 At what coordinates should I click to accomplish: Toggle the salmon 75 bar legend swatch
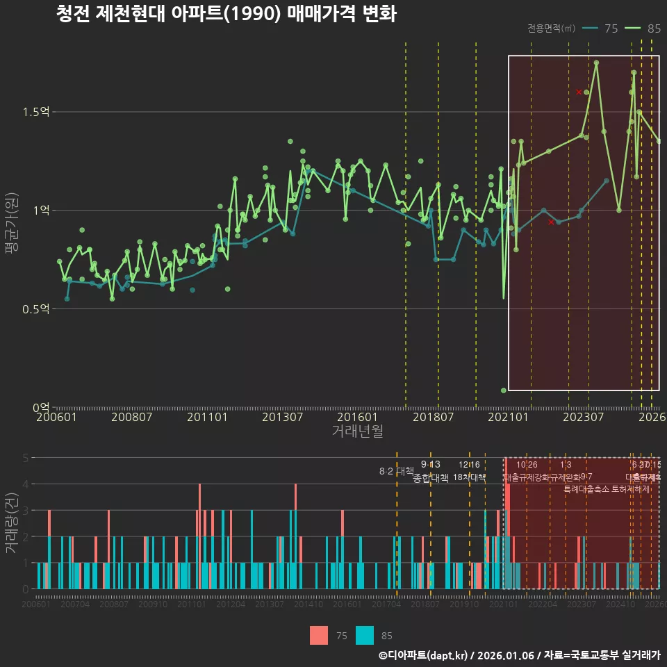pyautogui.click(x=320, y=635)
